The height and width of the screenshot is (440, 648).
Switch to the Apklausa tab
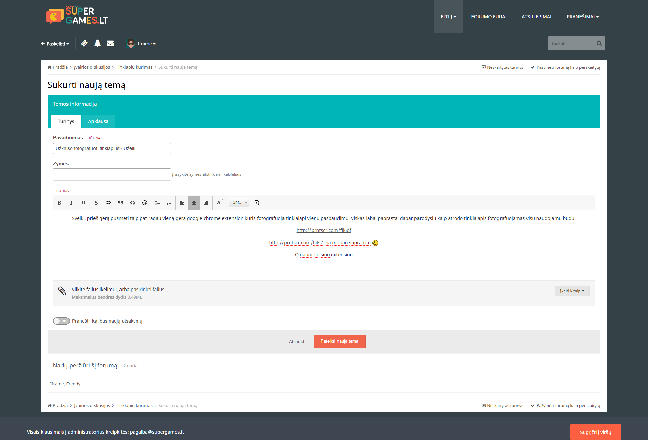[98, 121]
